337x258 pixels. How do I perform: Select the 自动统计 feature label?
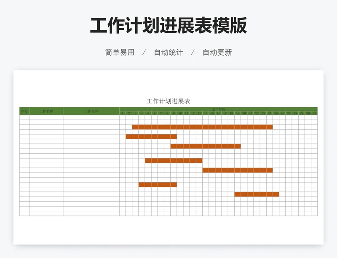click(x=168, y=52)
